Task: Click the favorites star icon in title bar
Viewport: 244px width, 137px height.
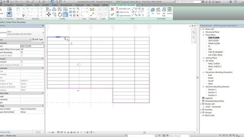Action: tap(210, 2)
